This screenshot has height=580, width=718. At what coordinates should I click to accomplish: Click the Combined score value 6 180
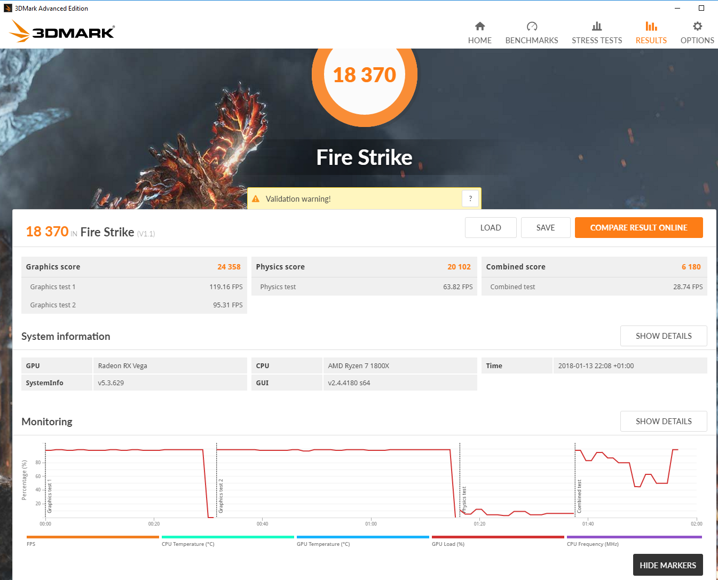[691, 267]
